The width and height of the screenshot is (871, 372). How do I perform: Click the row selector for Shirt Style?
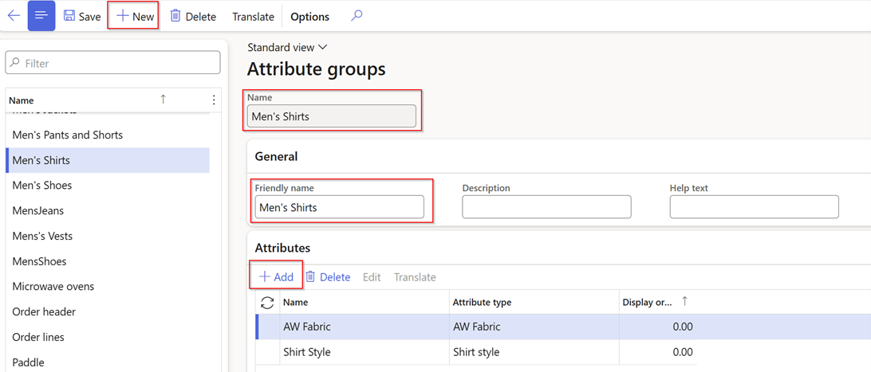(x=268, y=352)
